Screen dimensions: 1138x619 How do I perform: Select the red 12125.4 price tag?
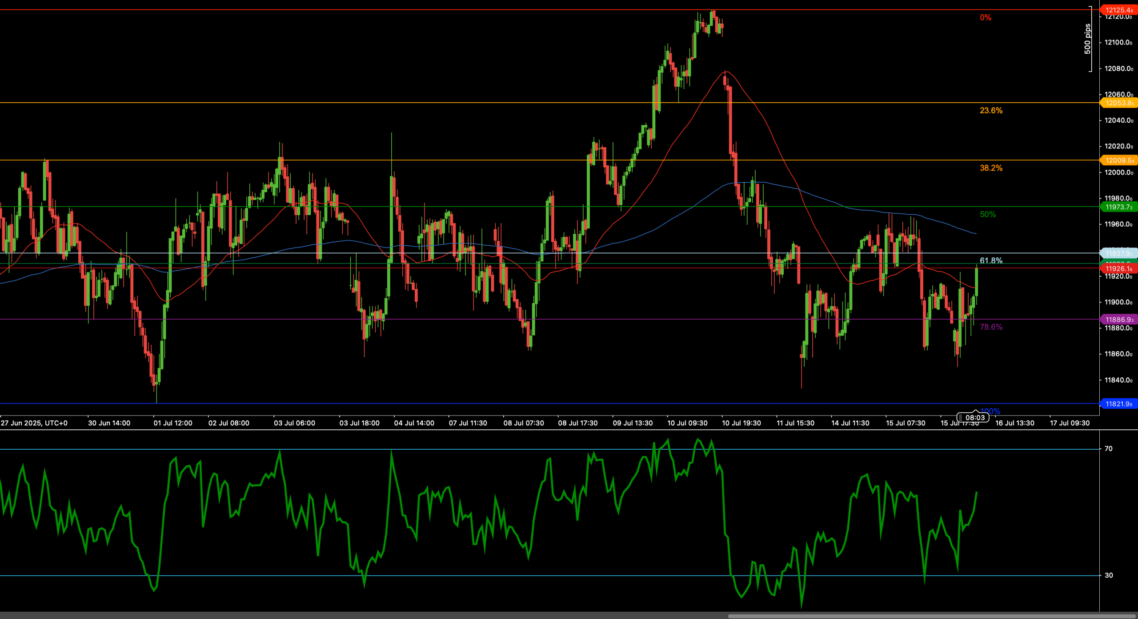1118,10
